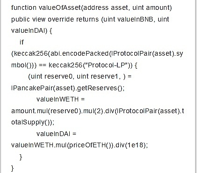The width and height of the screenshot is (197, 173).
Task: Click the mul(2) call
Action: coord(93,111)
